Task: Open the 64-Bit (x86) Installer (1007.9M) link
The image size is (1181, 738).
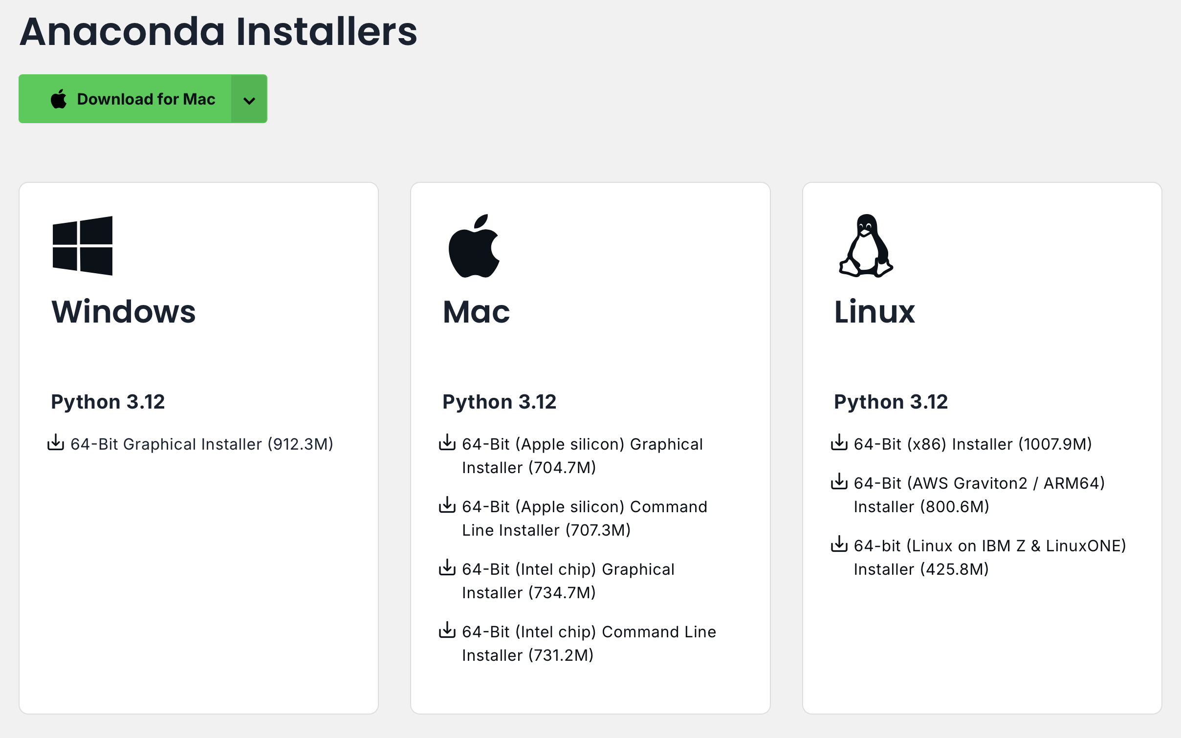Action: click(972, 444)
